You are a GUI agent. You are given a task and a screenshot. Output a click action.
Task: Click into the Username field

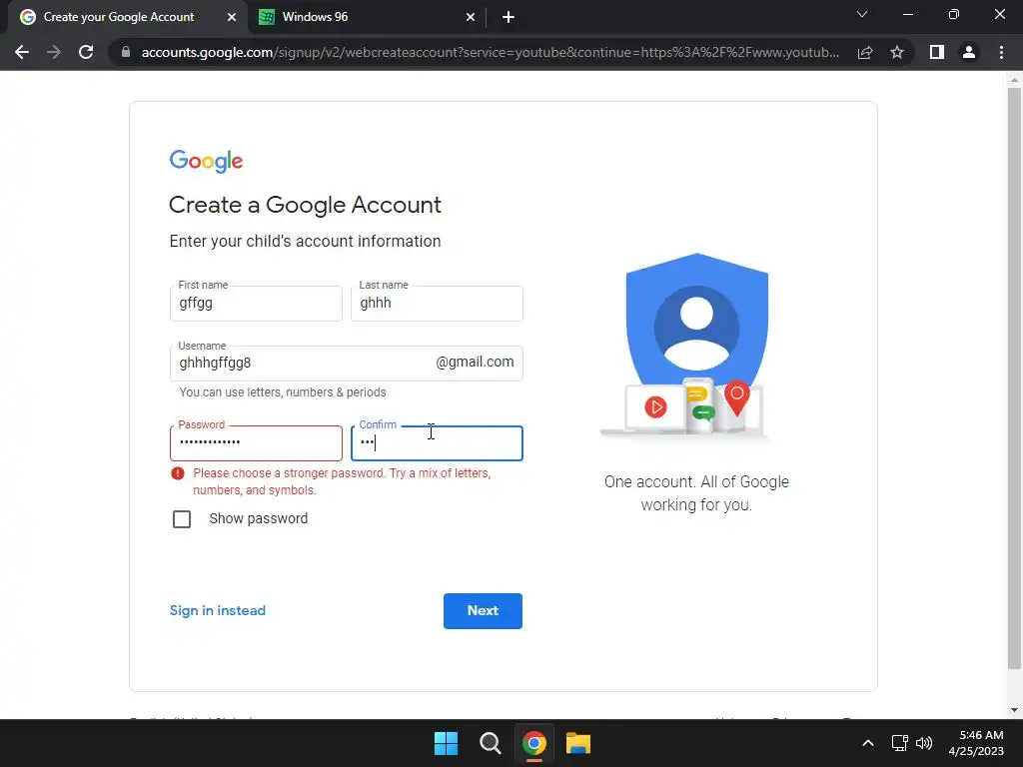tap(347, 364)
